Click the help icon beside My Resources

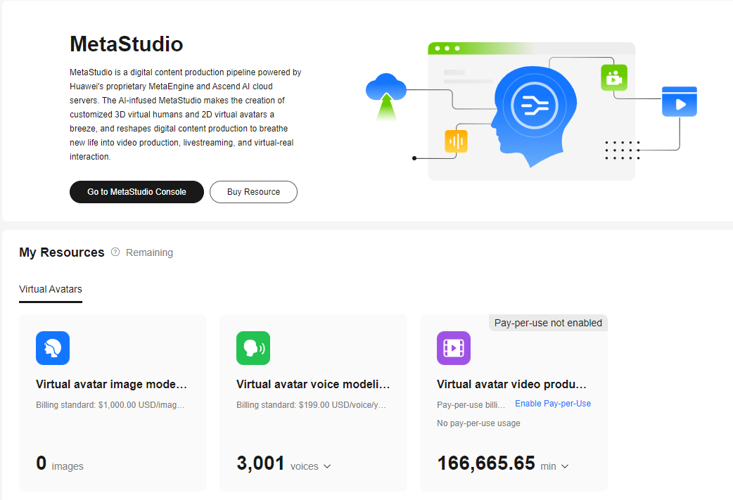[x=115, y=252]
